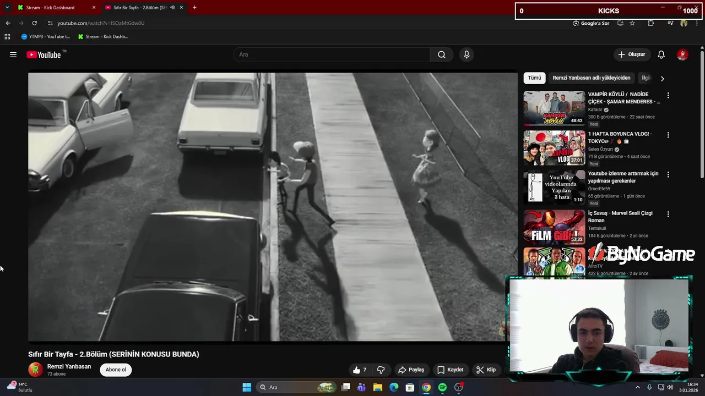The width and height of the screenshot is (705, 396).
Task: Dislike the video with thumbs down
Action: (381, 370)
